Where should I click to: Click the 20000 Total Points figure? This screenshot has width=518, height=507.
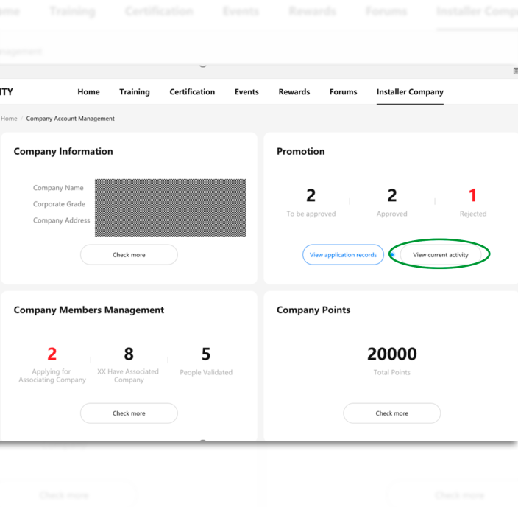pyautogui.click(x=391, y=354)
